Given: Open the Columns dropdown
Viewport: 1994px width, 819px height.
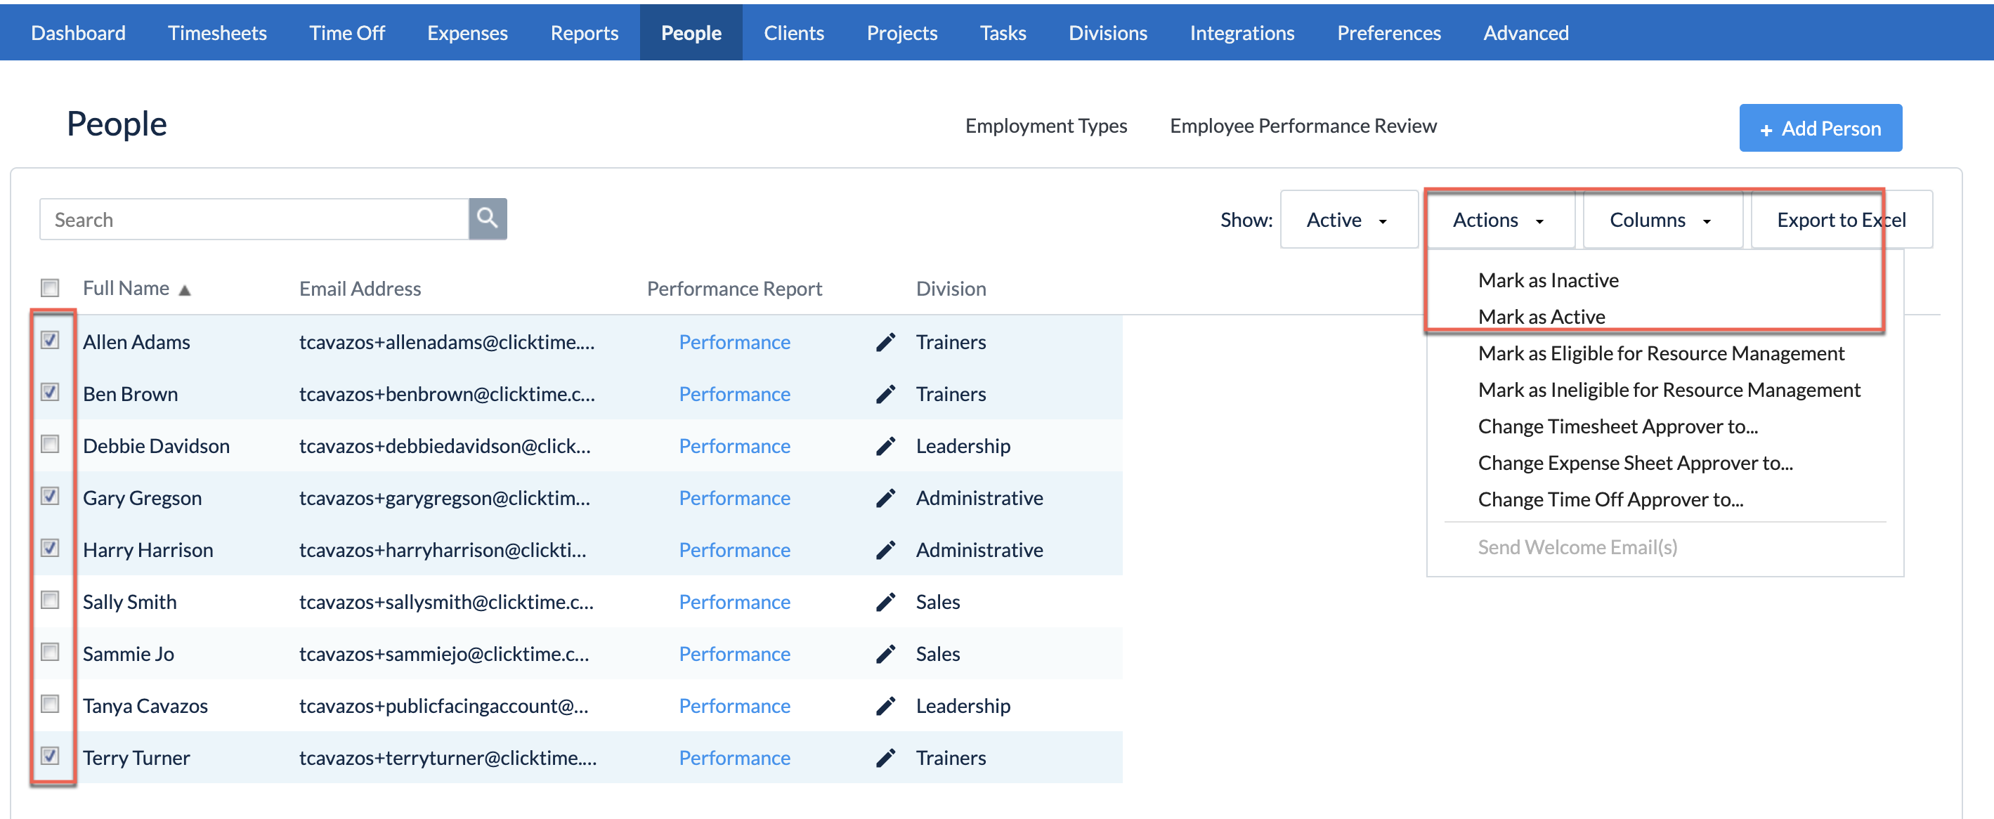Looking at the screenshot, I should pos(1662,220).
